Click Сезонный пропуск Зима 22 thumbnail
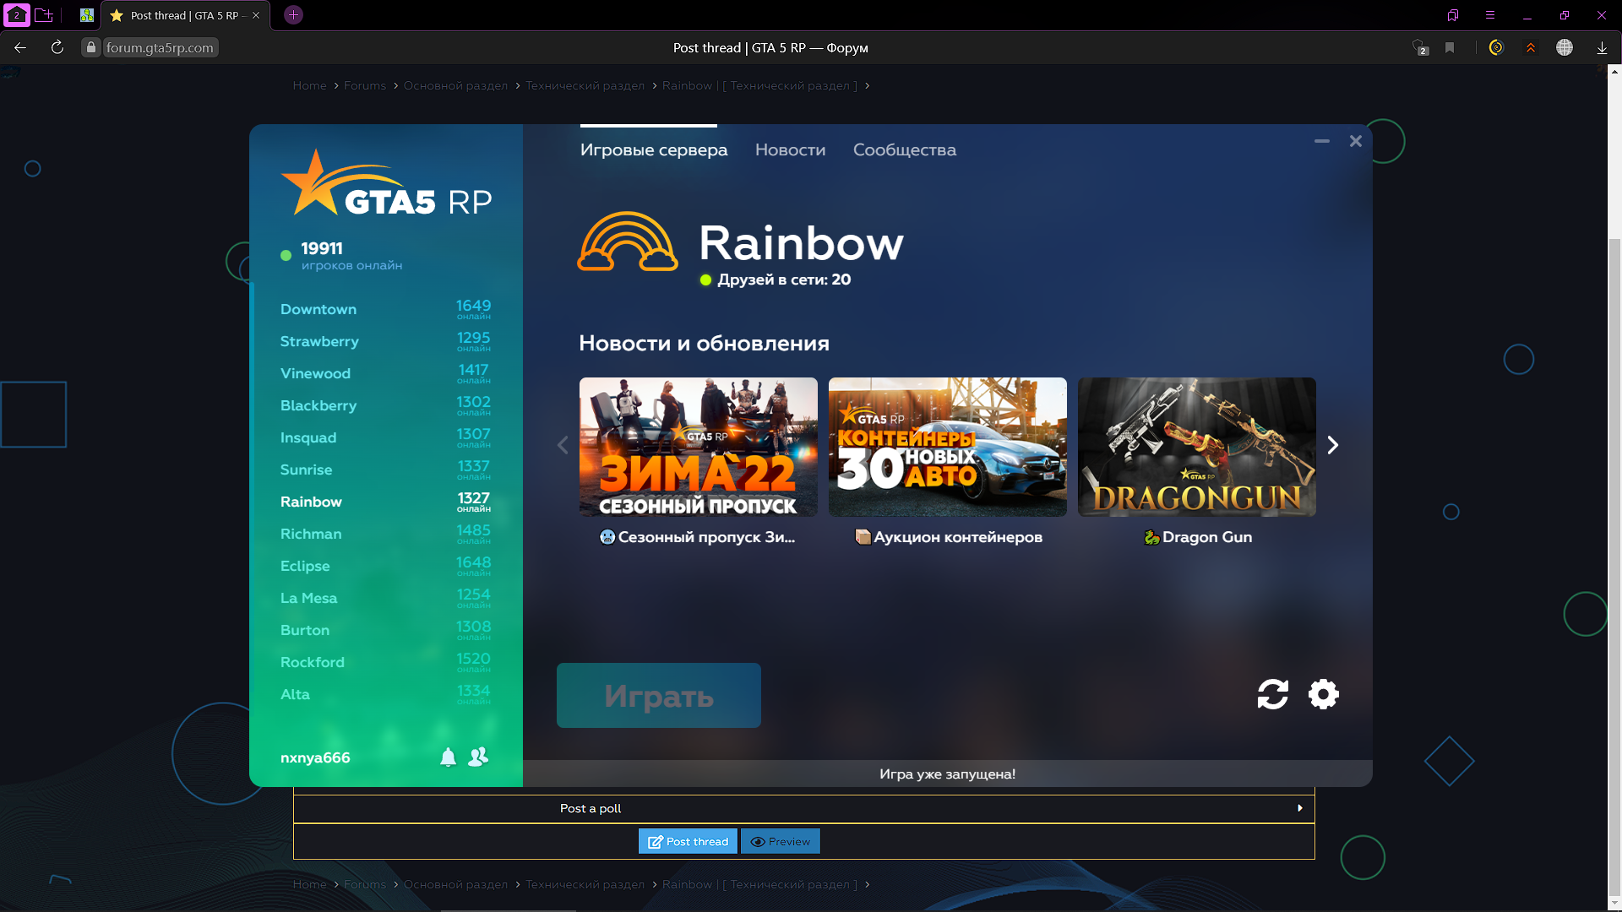The image size is (1622, 912). click(x=697, y=447)
